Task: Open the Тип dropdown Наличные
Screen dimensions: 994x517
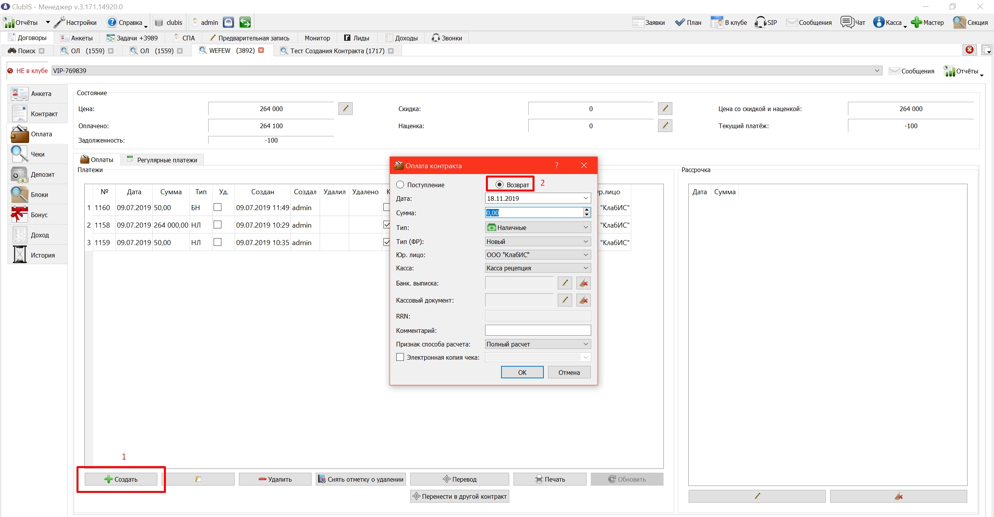Action: point(538,227)
